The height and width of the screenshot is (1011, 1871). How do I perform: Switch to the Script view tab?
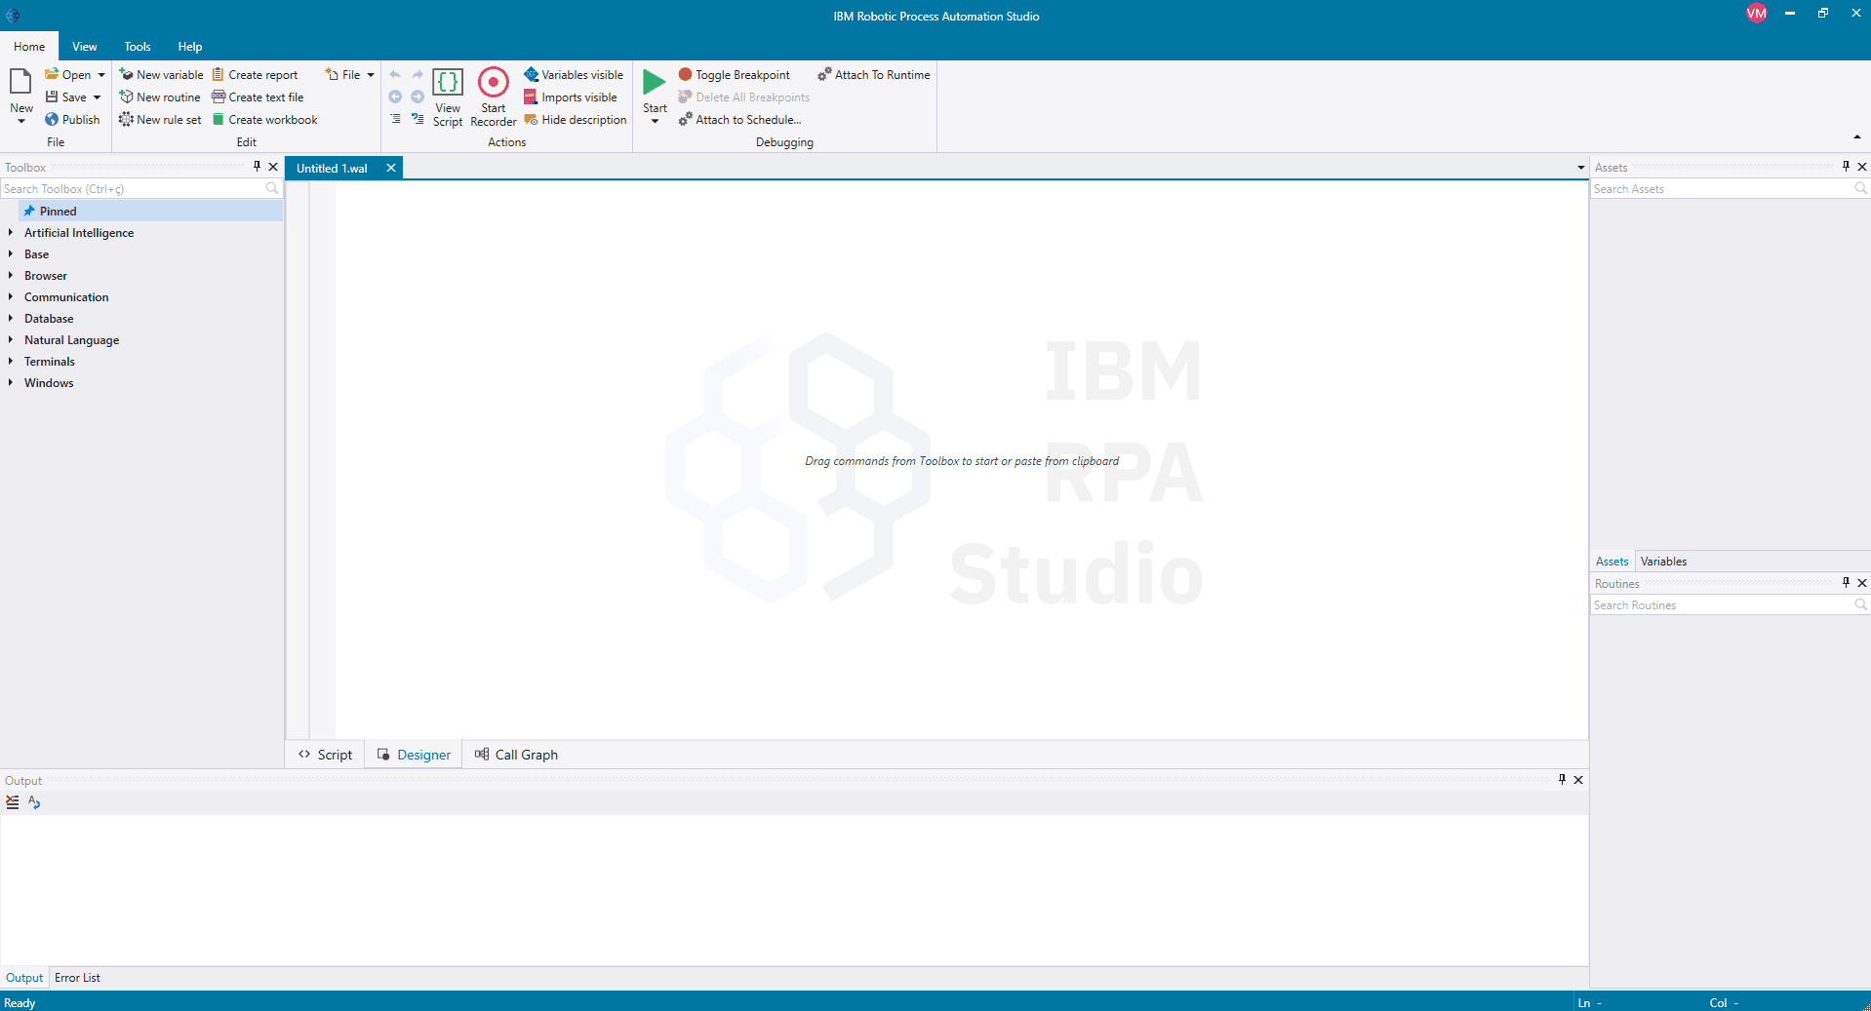click(325, 755)
